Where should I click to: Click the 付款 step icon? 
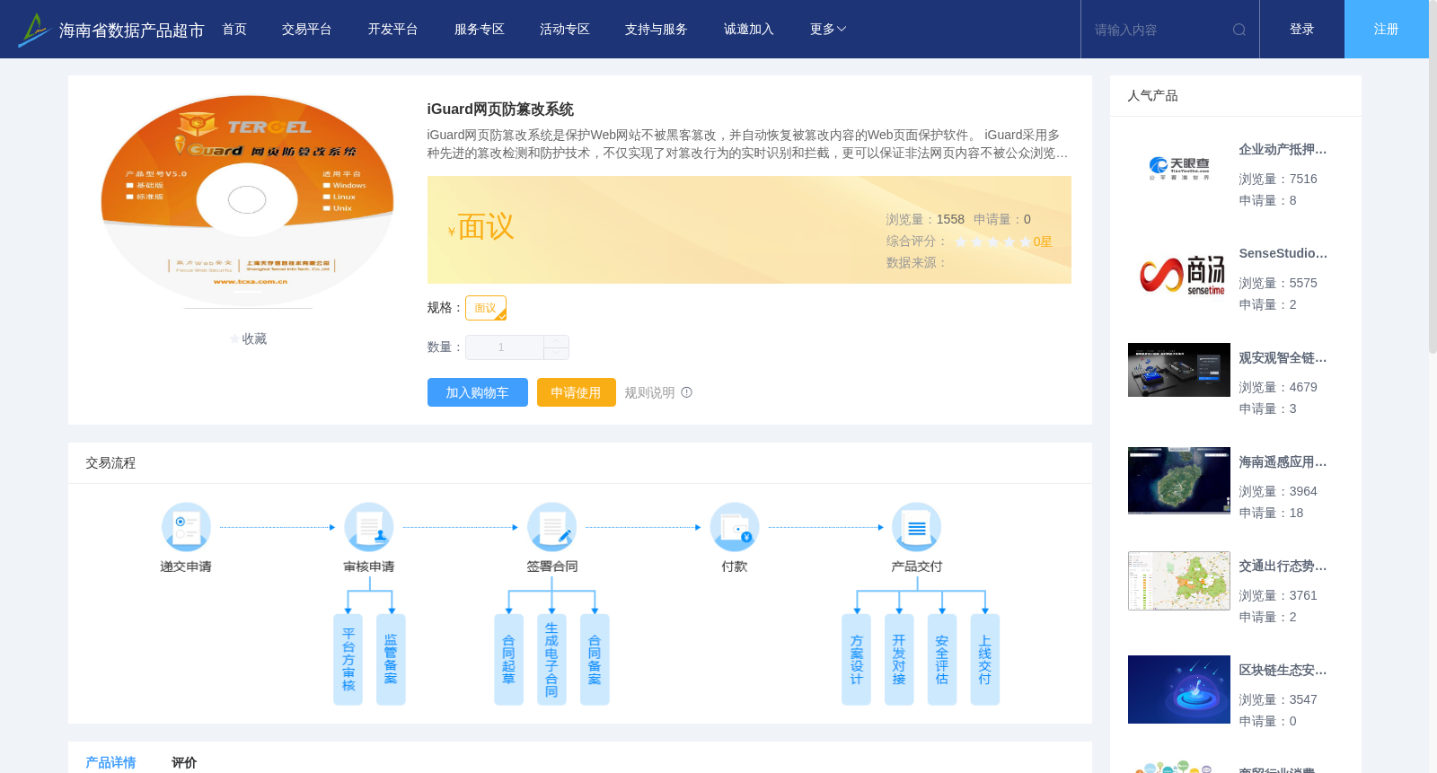click(x=735, y=527)
